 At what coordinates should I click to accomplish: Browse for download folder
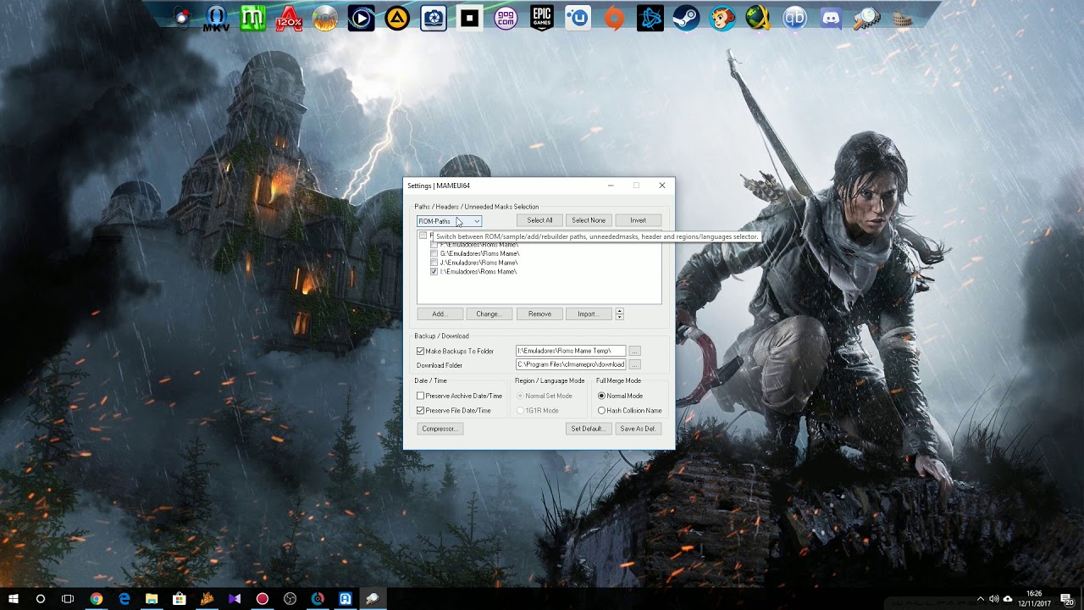[634, 364]
